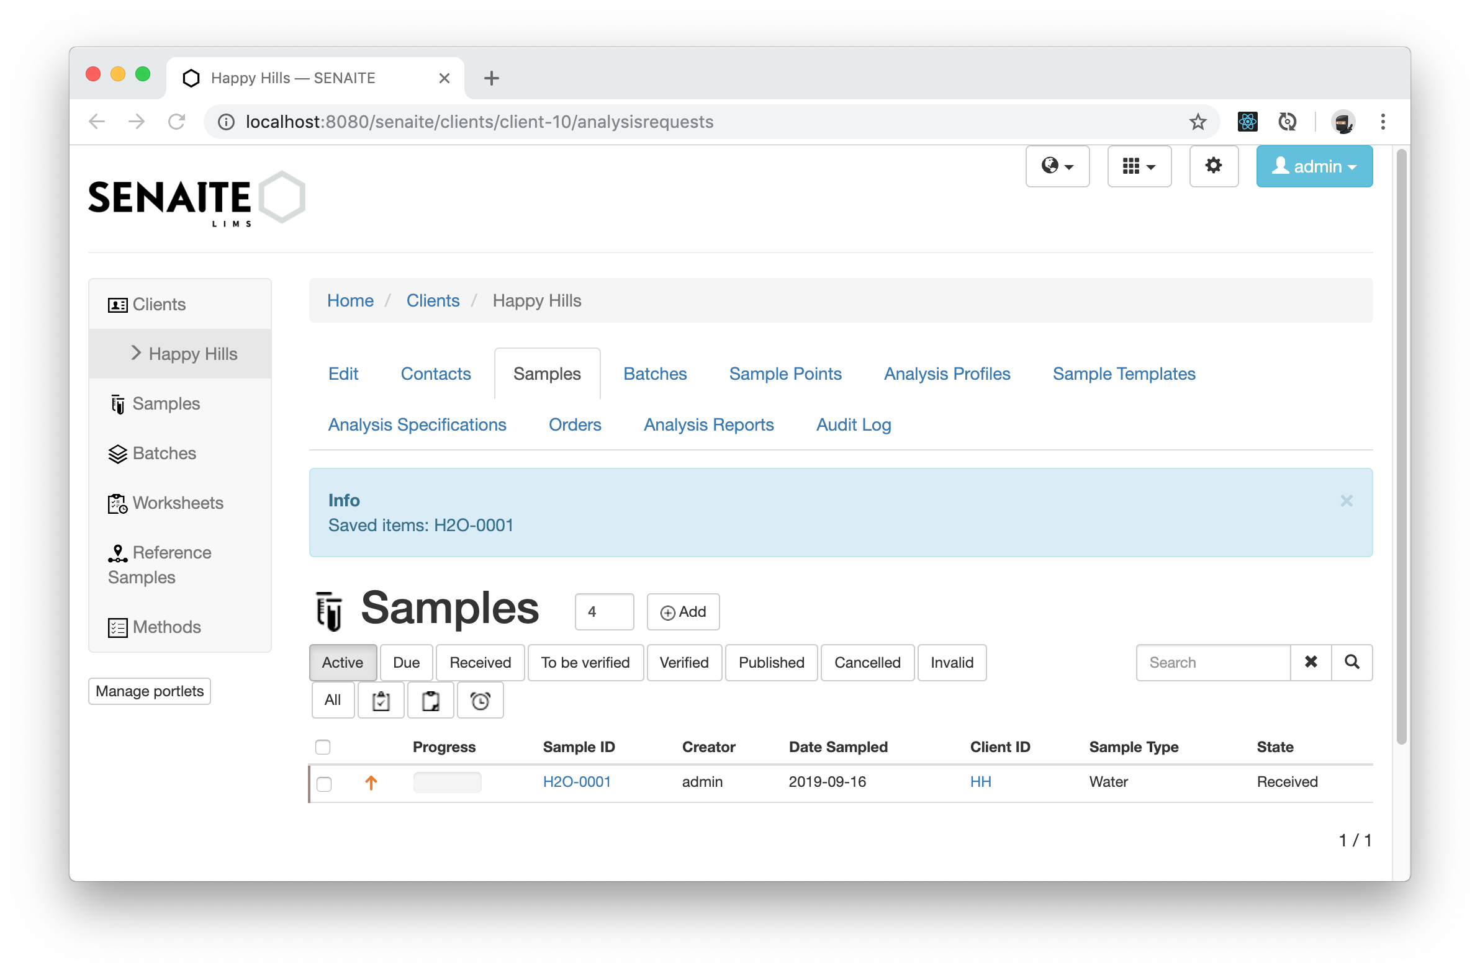The height and width of the screenshot is (973, 1480).
Task: Open the H2O-0001 sample link
Action: 577,782
